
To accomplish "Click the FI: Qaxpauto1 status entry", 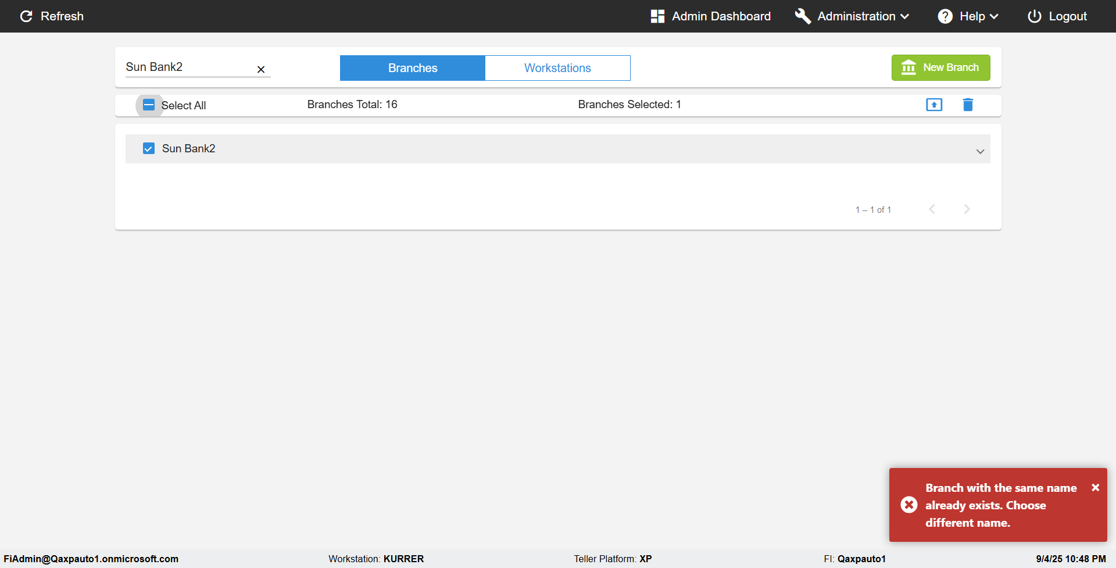I will [x=854, y=559].
